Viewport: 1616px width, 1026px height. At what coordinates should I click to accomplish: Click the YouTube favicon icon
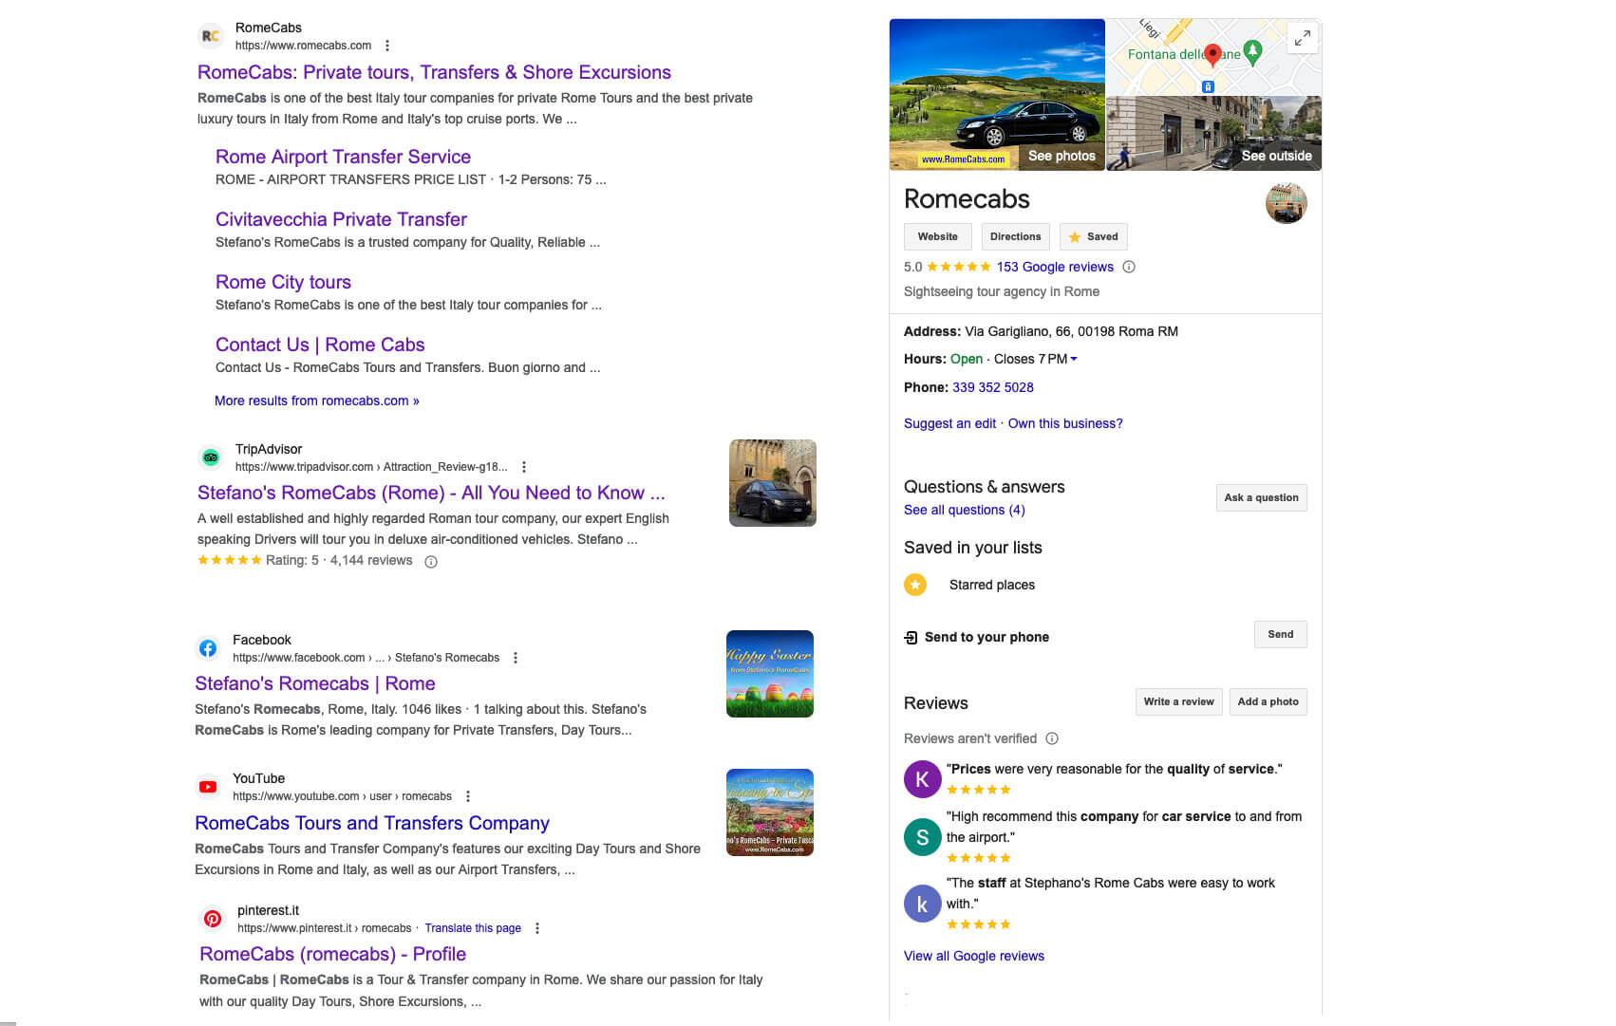pyautogui.click(x=208, y=787)
